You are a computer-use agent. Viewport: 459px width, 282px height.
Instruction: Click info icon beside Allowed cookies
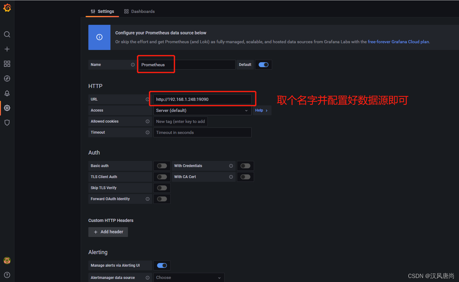(148, 121)
